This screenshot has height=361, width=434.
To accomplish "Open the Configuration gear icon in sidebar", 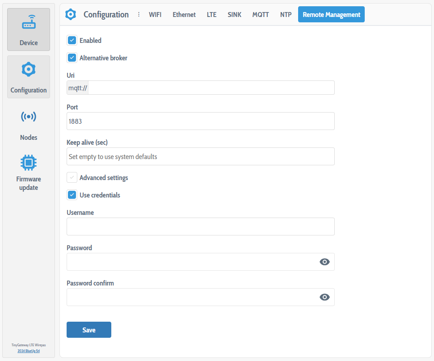I will pyautogui.click(x=28, y=69).
